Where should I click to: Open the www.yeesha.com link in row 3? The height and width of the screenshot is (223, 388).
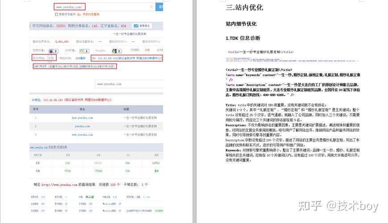[82, 135]
